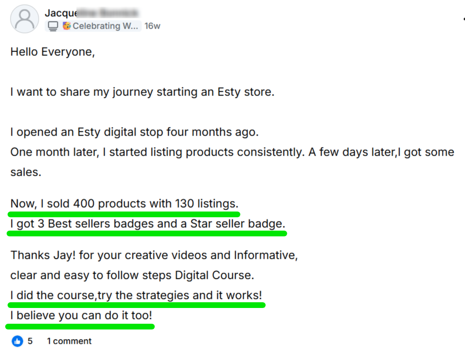This screenshot has width=465, height=350.
Task: Open the '1 comment' link
Action: point(69,341)
